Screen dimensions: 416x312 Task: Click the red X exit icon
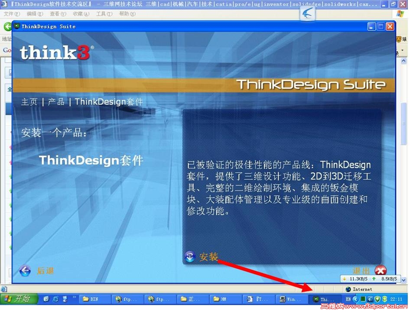(x=380, y=270)
